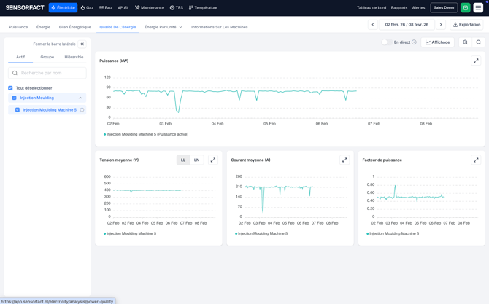
Task: Switch to the Bilan Énergétique tab
Action: pos(75,27)
